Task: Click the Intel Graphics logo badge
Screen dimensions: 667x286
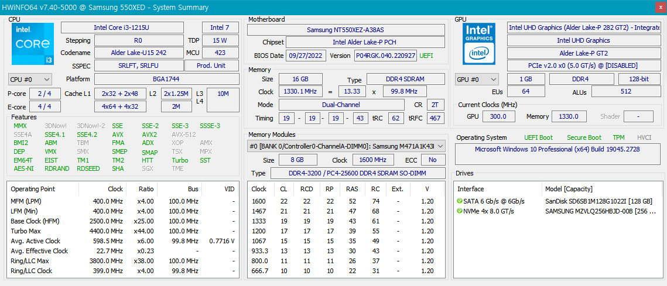Action: point(480,44)
